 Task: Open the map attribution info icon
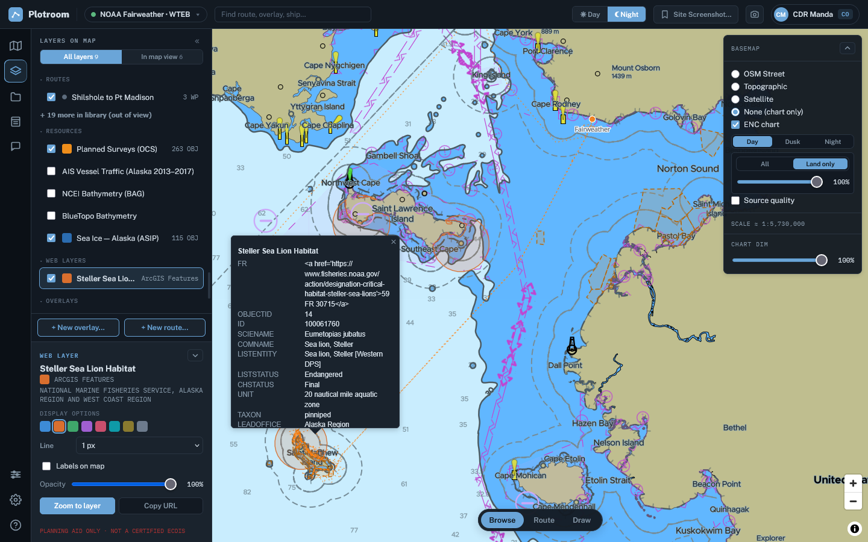[x=855, y=529]
